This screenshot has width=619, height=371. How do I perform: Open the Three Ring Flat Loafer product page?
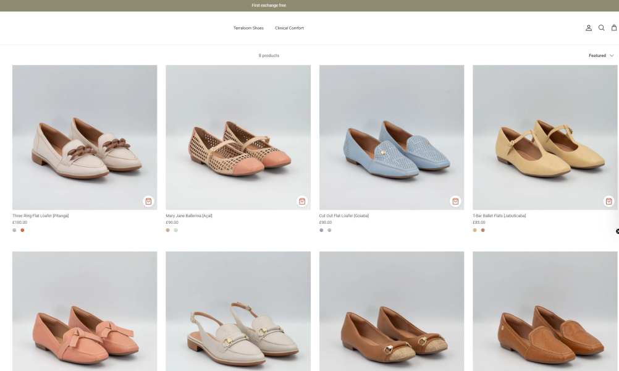(40, 216)
